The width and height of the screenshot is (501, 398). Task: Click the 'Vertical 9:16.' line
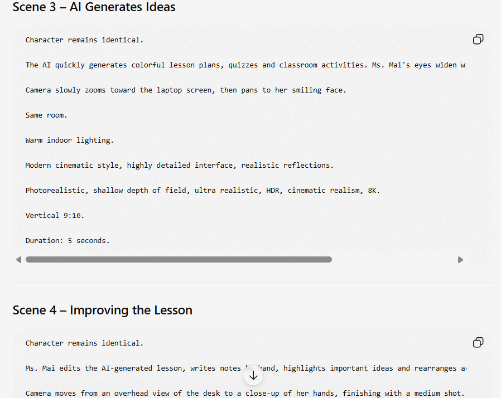tap(55, 215)
